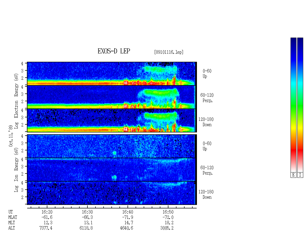Click the electron 60-120 Perp. spectrogram panel

tap(111, 97)
